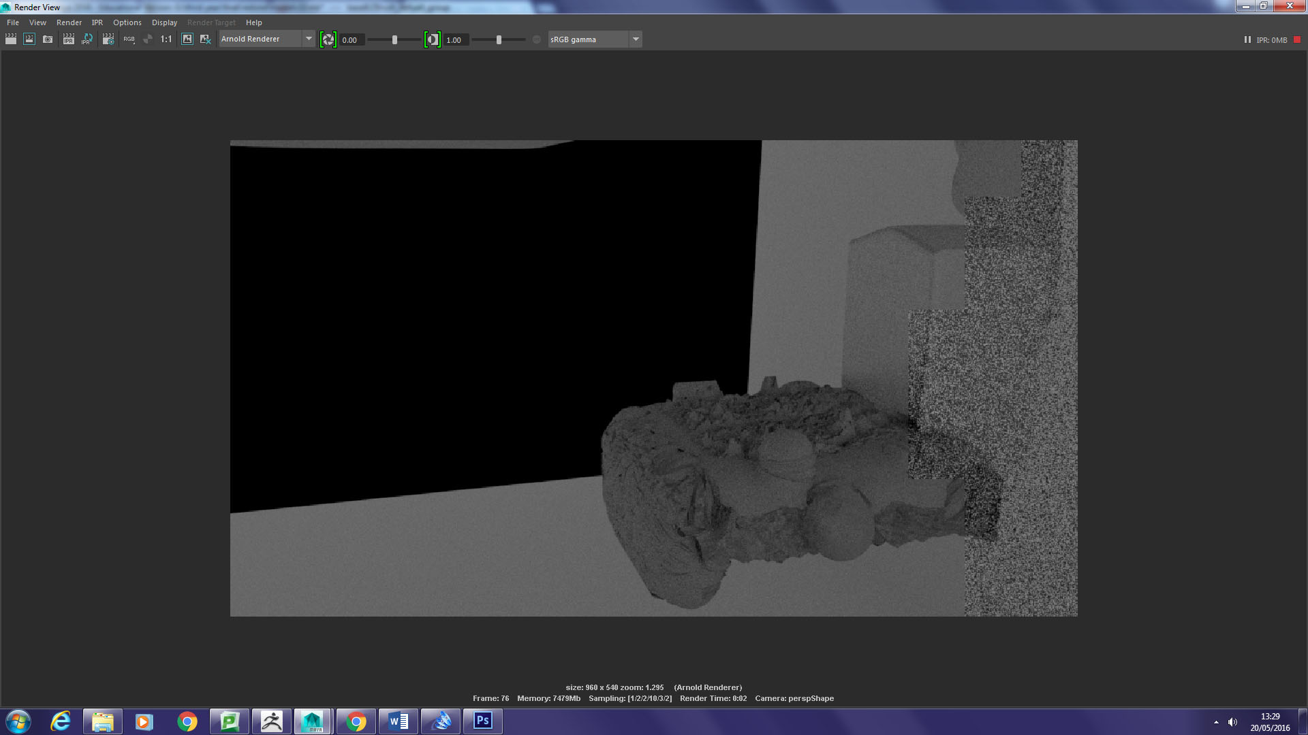Click the gamma value field 1.00
Image resolution: width=1308 pixels, height=735 pixels.
tap(456, 40)
